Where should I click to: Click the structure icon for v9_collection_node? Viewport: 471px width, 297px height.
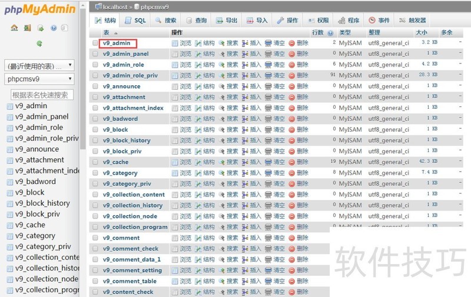pos(198,216)
